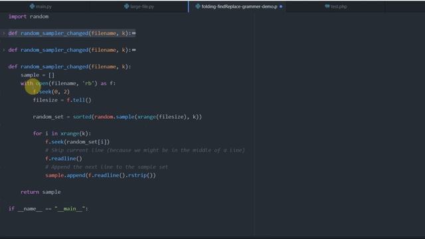Click the 'random_set' variable assignment
The image size is (425, 239).
(48, 117)
